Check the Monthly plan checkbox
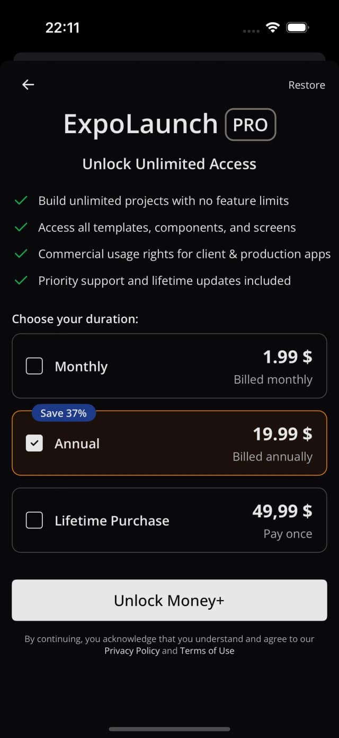Image resolution: width=339 pixels, height=738 pixels. coord(34,366)
